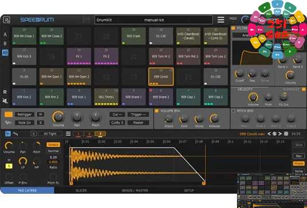Open the All Tight layer mode dropdown
This screenshot has height=208, width=307.
click(50, 134)
